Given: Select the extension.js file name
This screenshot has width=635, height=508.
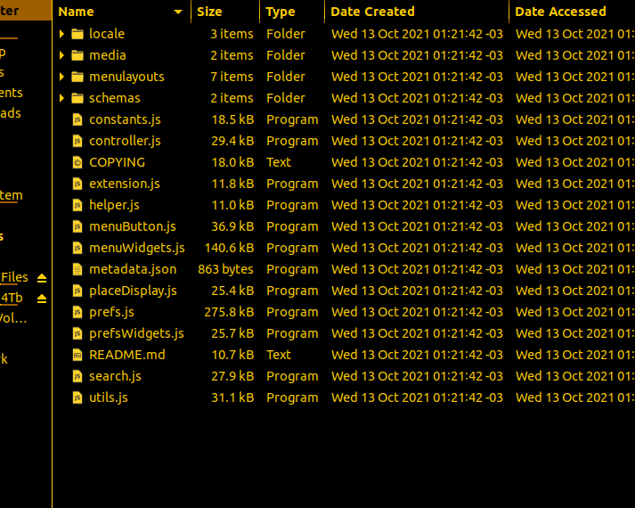Looking at the screenshot, I should 125,184.
